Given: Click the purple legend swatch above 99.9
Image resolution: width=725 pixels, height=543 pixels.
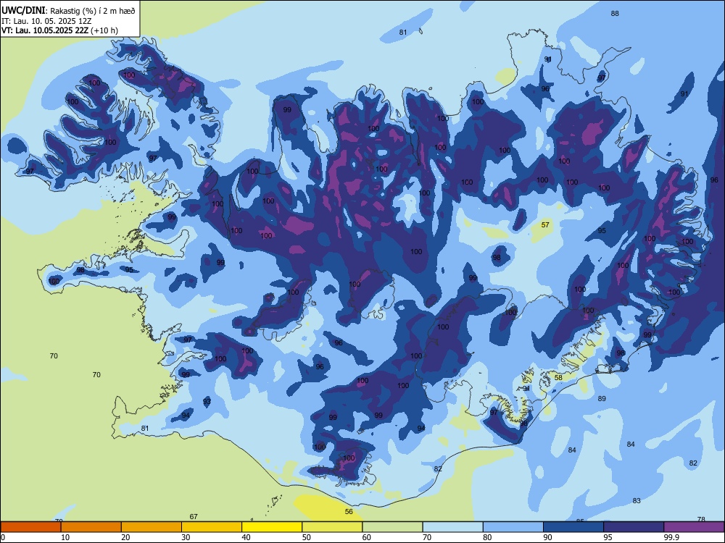Looking at the screenshot, I should coord(694,527).
